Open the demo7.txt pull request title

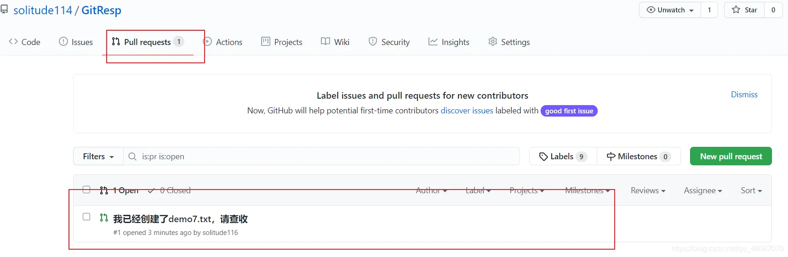tap(180, 219)
